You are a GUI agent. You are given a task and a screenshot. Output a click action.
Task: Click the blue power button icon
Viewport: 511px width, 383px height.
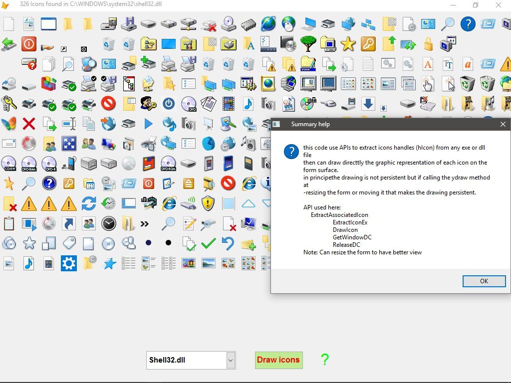tap(169, 104)
